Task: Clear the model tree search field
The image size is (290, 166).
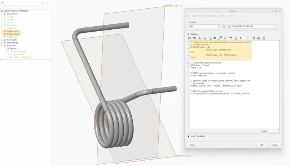Action: point(41,3)
